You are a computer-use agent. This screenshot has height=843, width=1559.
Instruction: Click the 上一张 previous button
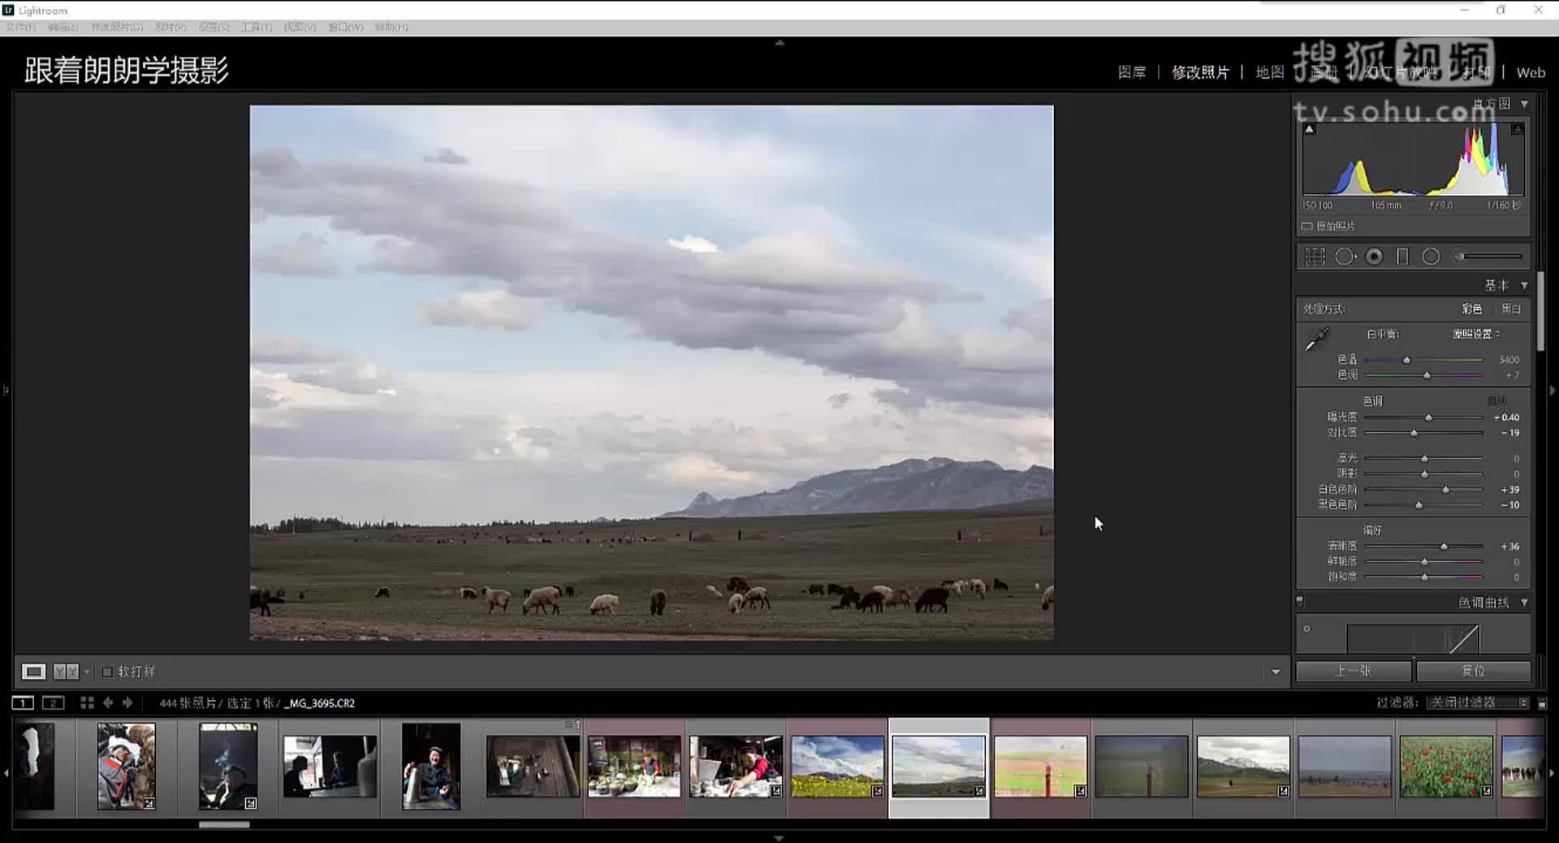point(1354,671)
